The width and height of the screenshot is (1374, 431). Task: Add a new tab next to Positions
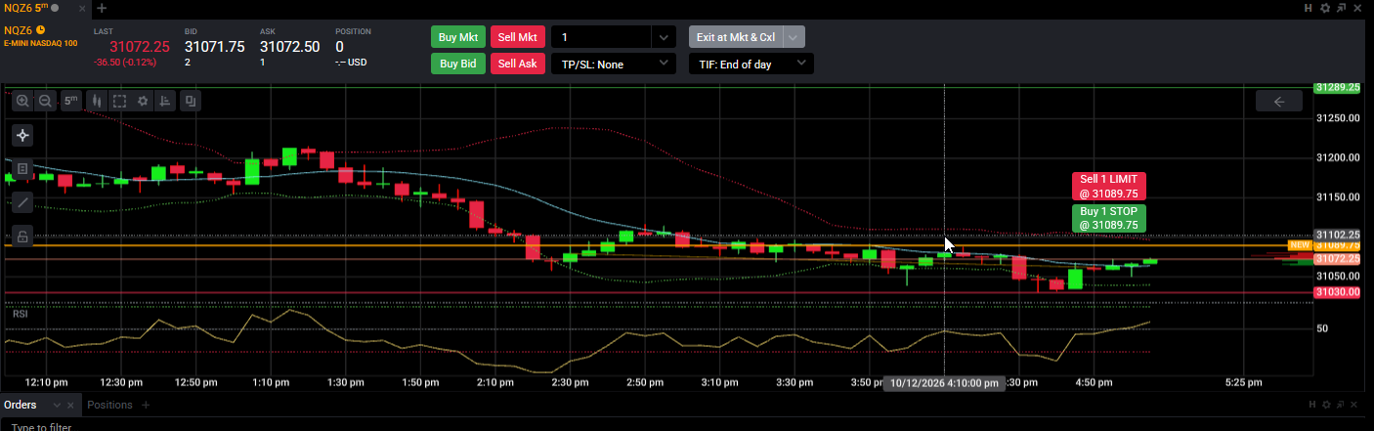(x=146, y=405)
